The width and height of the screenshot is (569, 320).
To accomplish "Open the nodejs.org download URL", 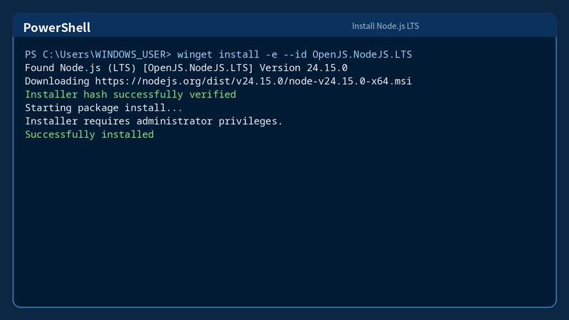I will click(253, 81).
